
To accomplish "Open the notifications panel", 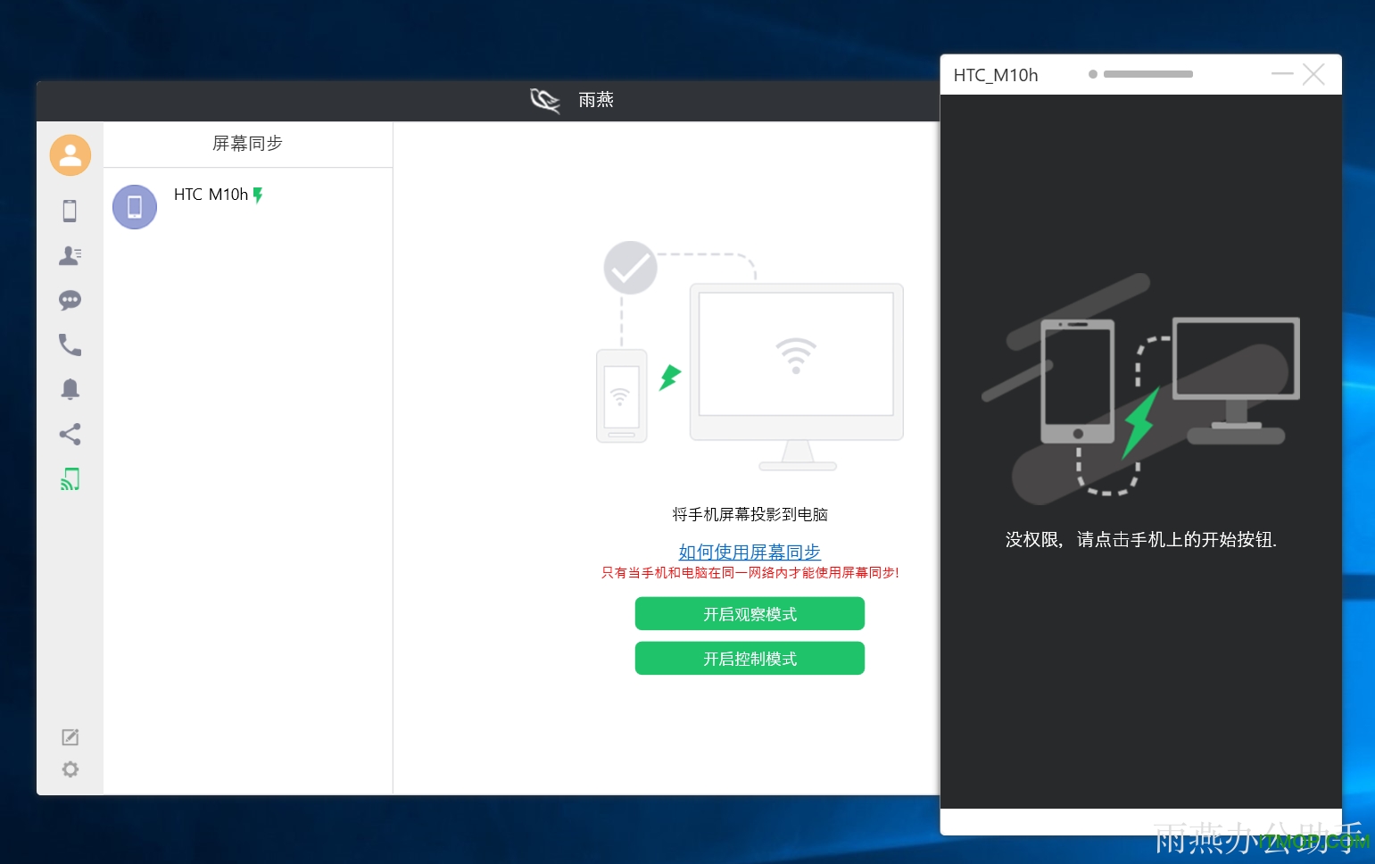I will pyautogui.click(x=70, y=389).
